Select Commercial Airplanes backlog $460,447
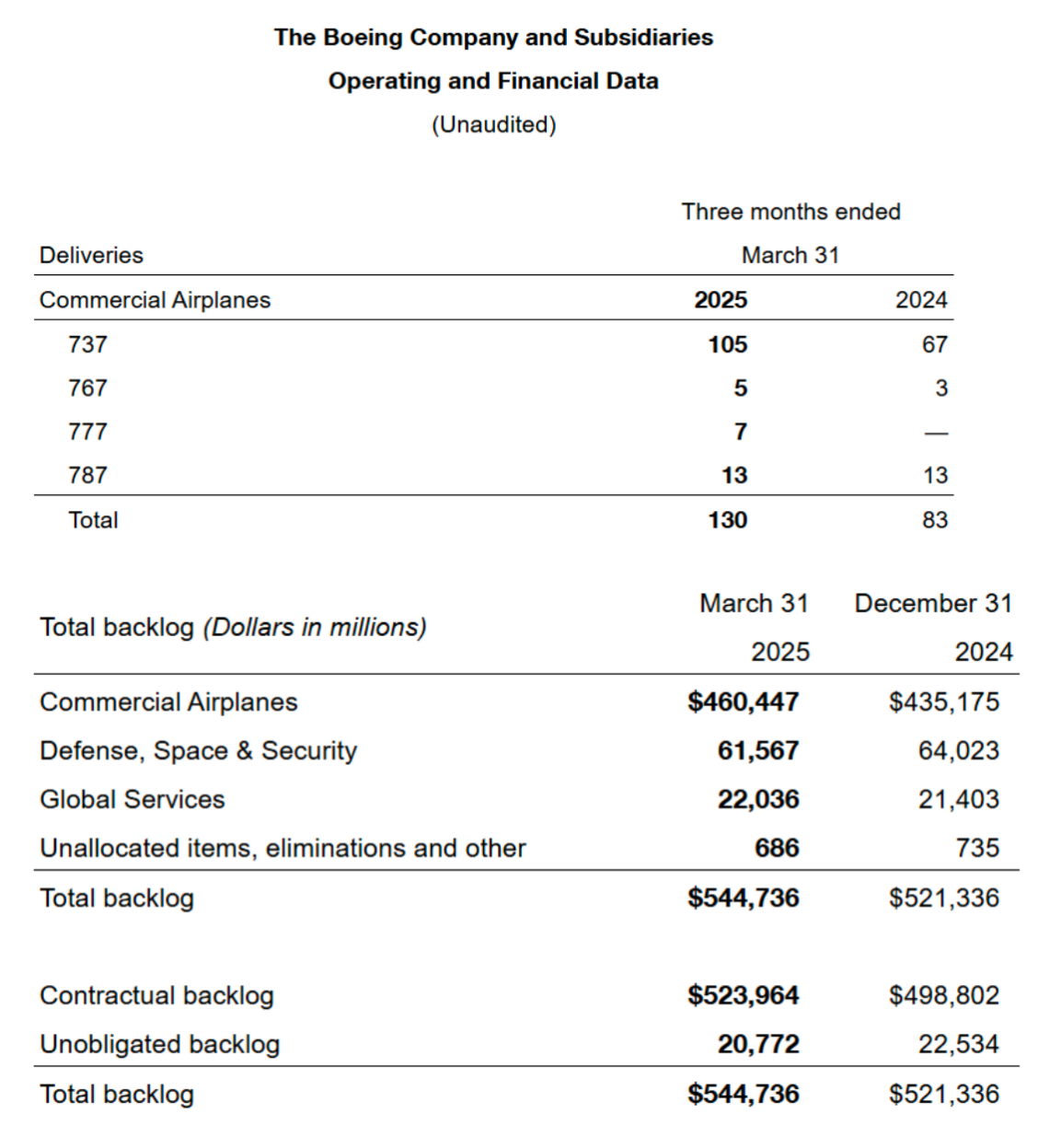The height and width of the screenshot is (1136, 1038). click(x=744, y=702)
